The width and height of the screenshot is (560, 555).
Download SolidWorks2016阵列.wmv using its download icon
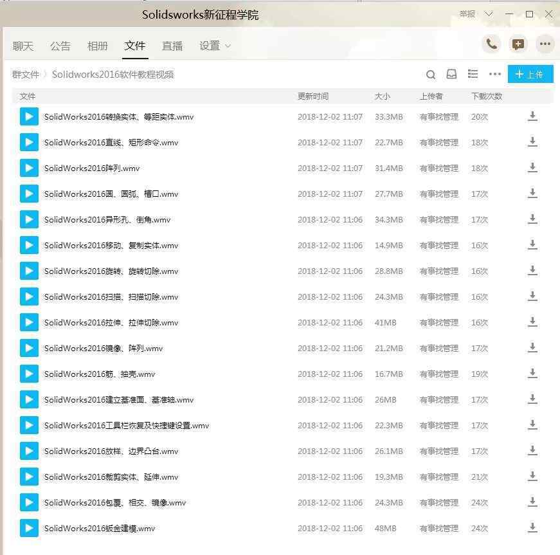pos(532,167)
